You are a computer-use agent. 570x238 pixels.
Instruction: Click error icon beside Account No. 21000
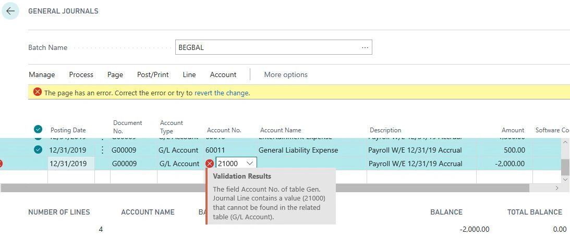[x=210, y=164]
